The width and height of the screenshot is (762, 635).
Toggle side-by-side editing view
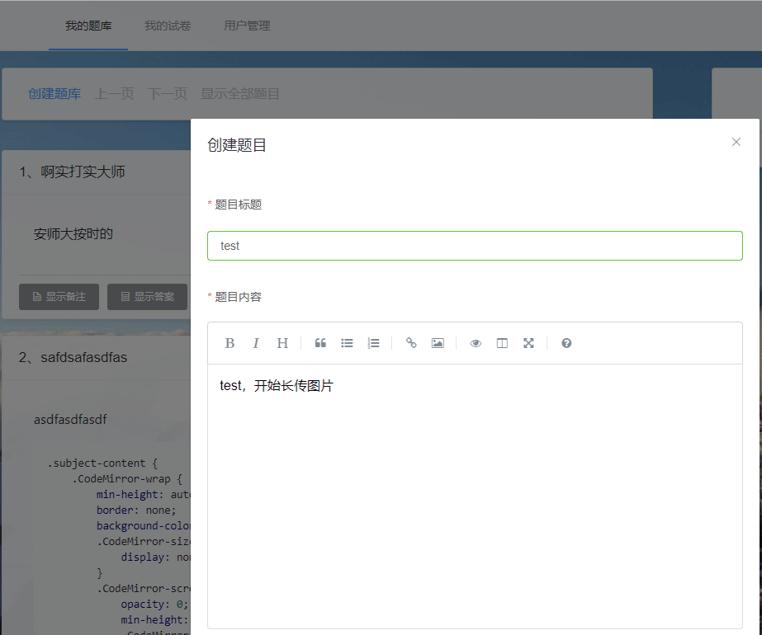(502, 342)
